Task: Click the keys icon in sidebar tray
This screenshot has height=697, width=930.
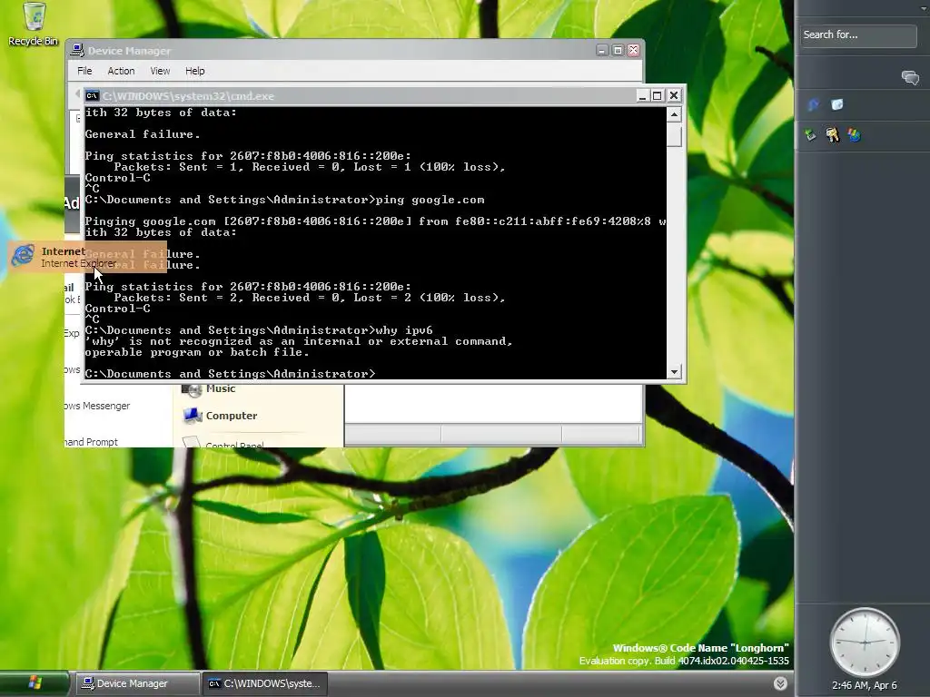Action: [x=832, y=135]
